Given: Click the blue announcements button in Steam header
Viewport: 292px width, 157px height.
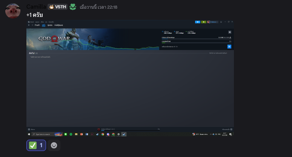Looking at the screenshot, I should (x=197, y=22).
